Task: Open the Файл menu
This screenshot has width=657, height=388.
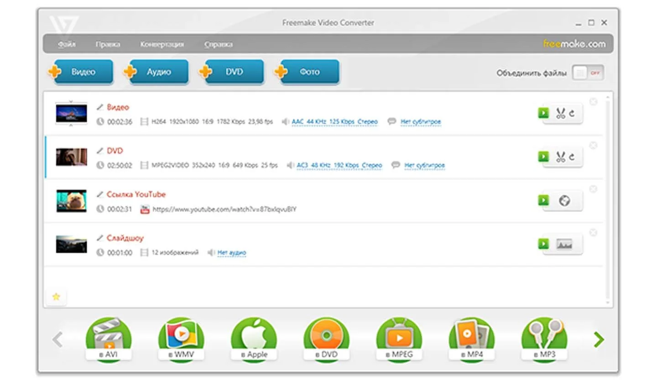Action: (x=67, y=44)
